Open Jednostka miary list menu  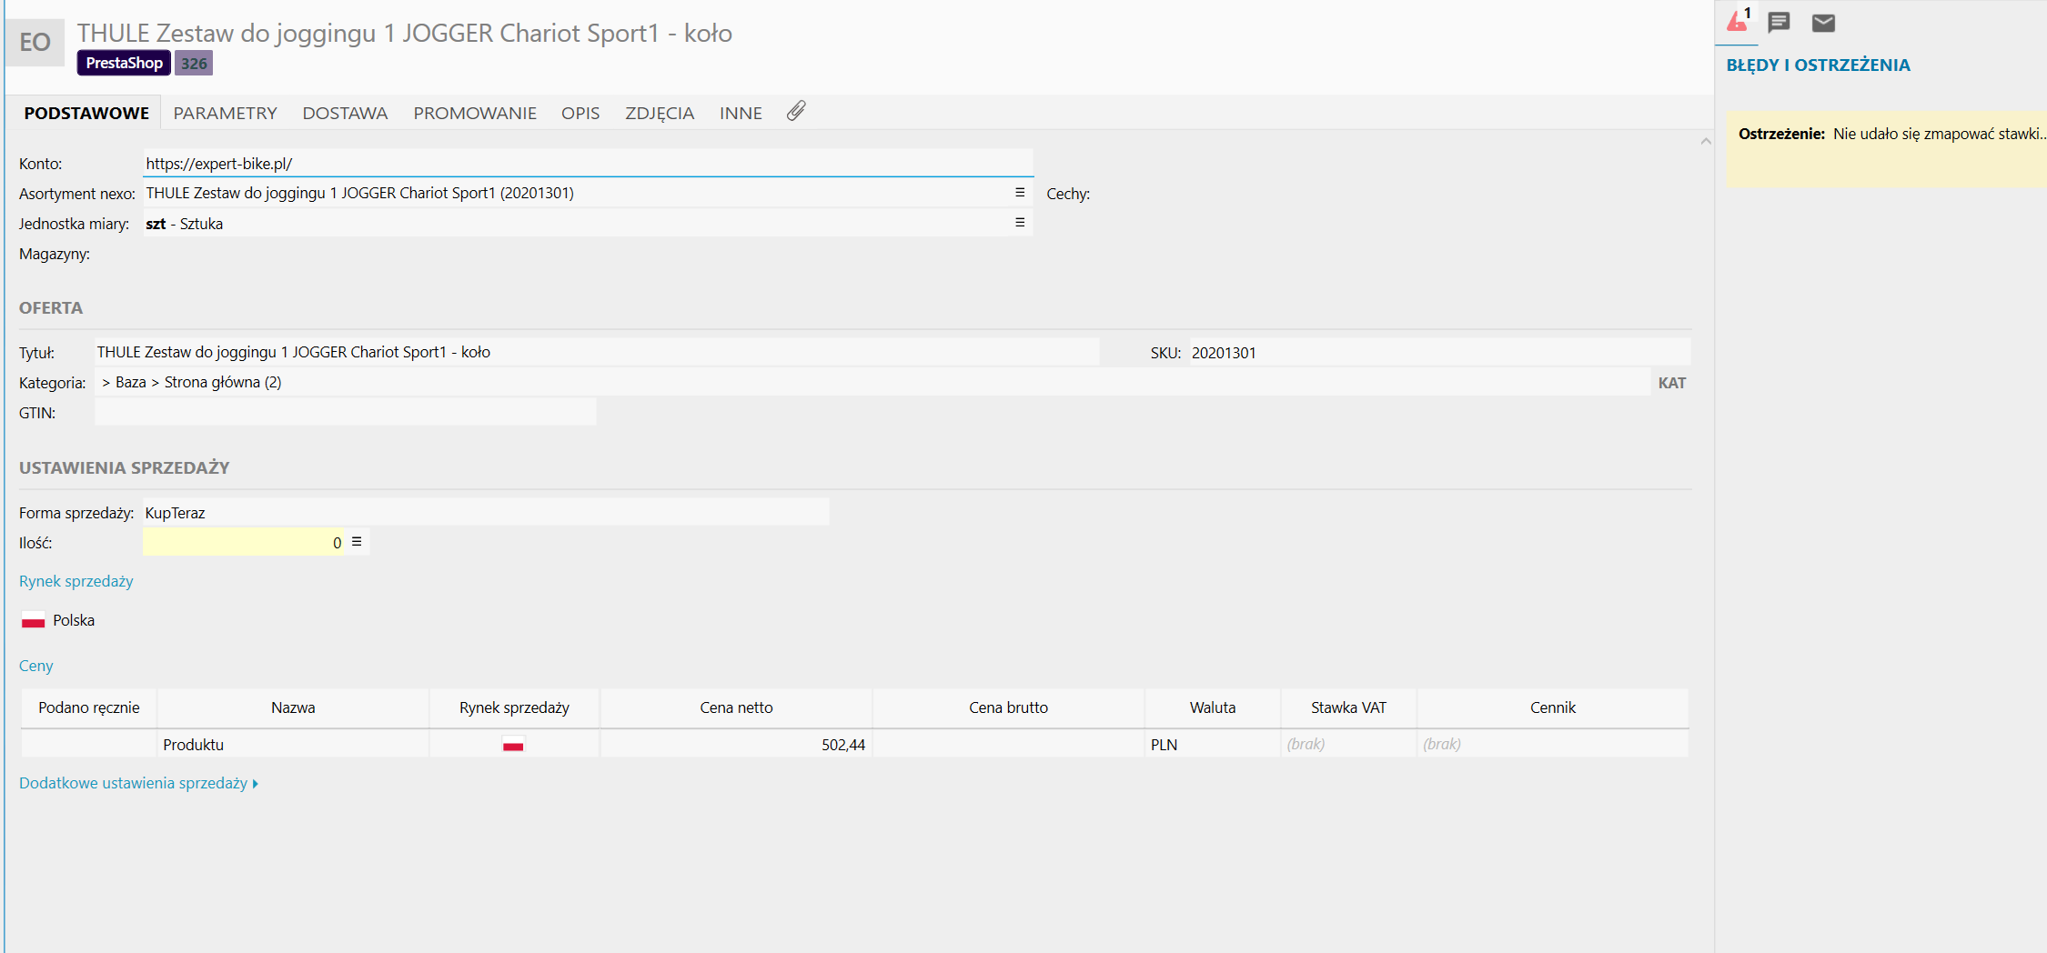coord(1020,223)
